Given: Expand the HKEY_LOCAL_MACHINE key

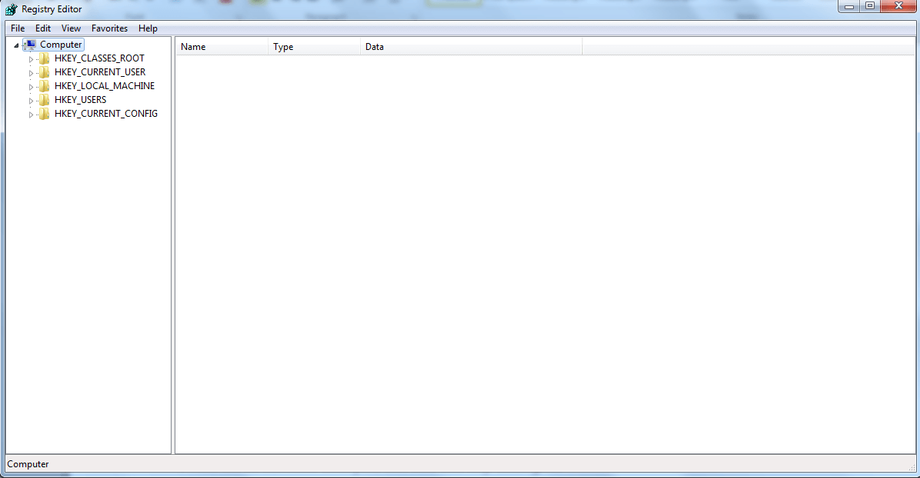Looking at the screenshot, I should [x=31, y=87].
